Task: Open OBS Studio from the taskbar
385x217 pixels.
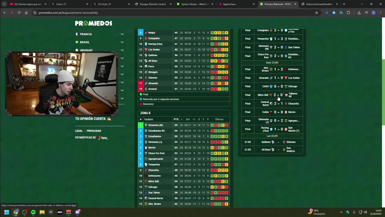Action: click(x=24, y=212)
